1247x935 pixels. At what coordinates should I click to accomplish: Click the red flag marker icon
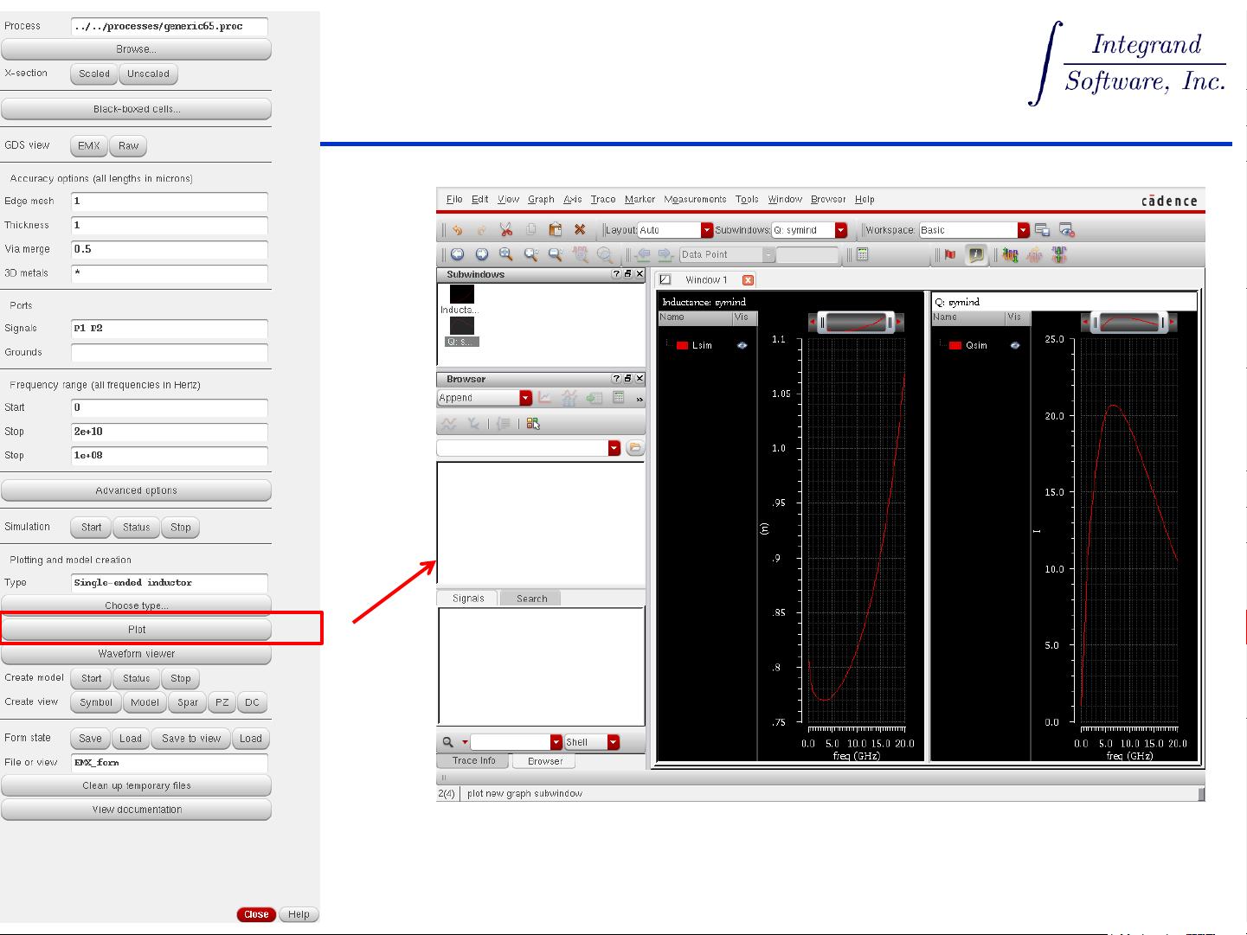tap(950, 254)
